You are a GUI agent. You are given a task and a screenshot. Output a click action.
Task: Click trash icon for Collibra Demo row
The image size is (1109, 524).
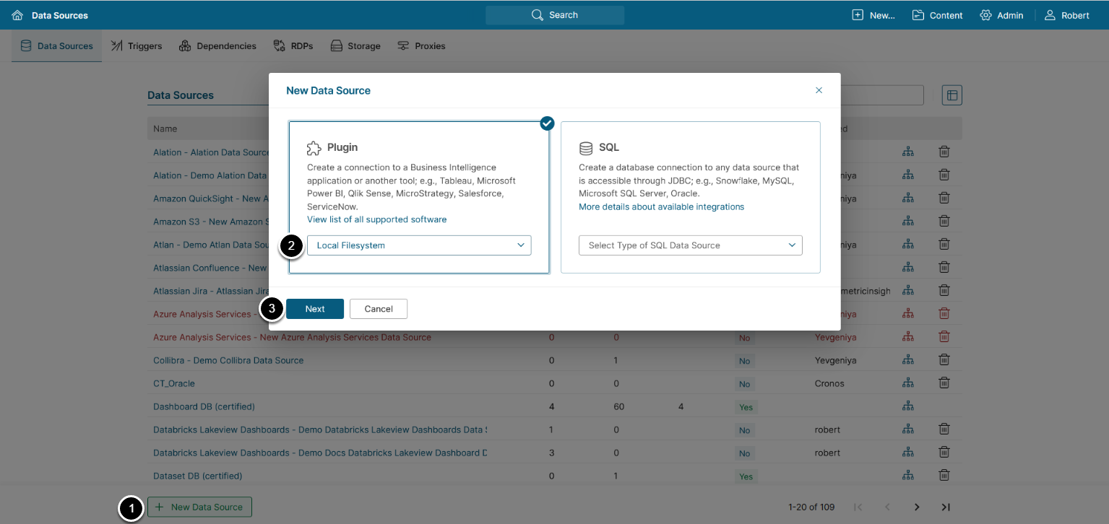(x=944, y=360)
